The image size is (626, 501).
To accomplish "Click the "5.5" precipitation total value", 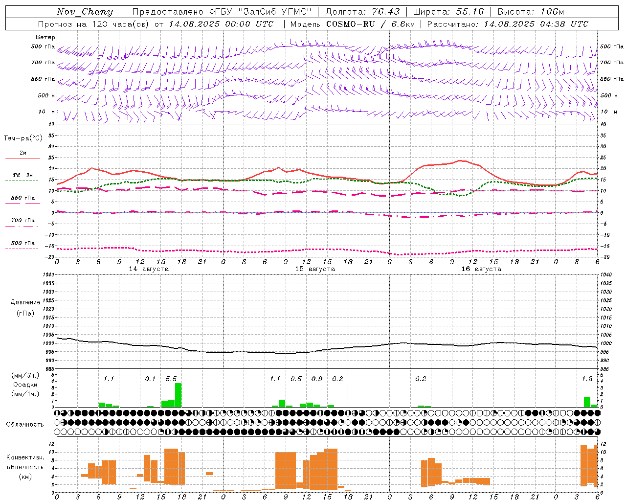I will (x=171, y=379).
